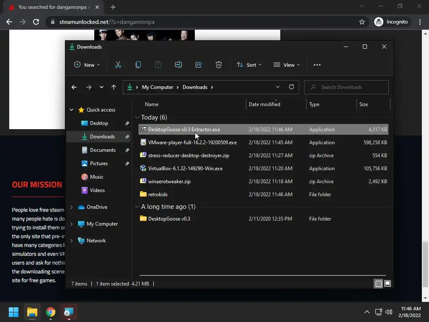Select VMware-player-full-16.2.2-19200509.exe

pyautogui.click(x=263, y=143)
